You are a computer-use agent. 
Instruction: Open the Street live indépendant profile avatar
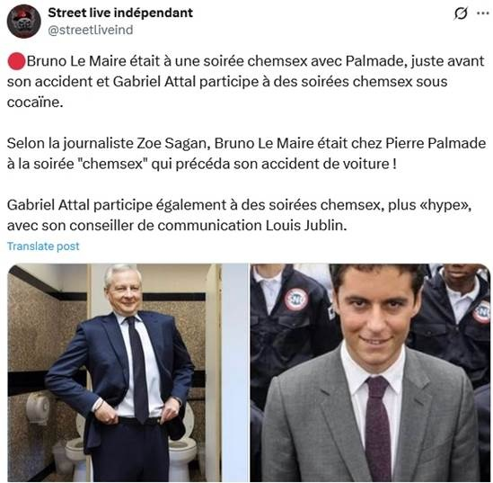24,22
